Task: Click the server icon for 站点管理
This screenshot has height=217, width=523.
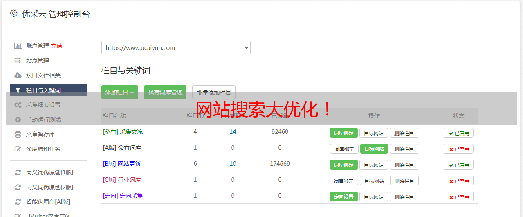Action: point(18,61)
